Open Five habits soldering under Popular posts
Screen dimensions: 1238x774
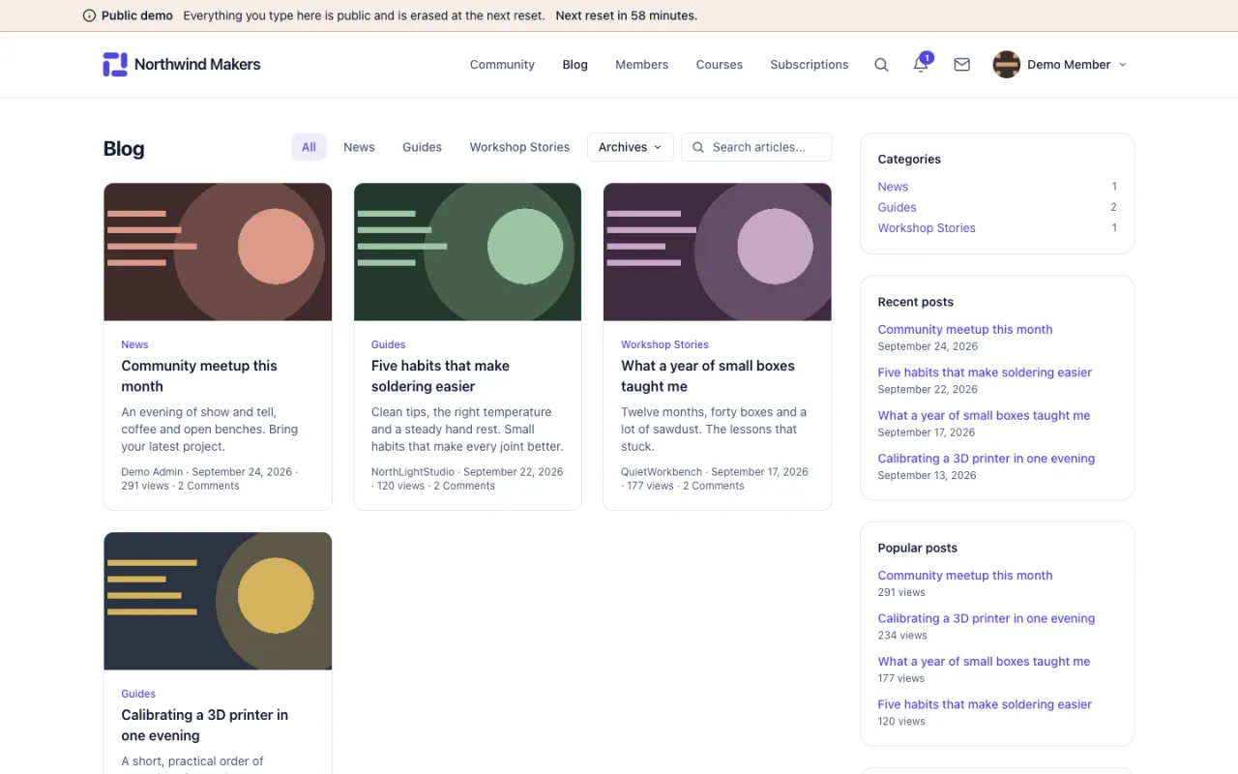(x=985, y=704)
